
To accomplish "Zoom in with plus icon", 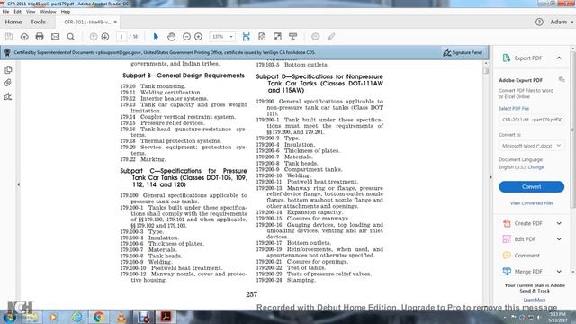I will pyautogui.click(x=198, y=37).
